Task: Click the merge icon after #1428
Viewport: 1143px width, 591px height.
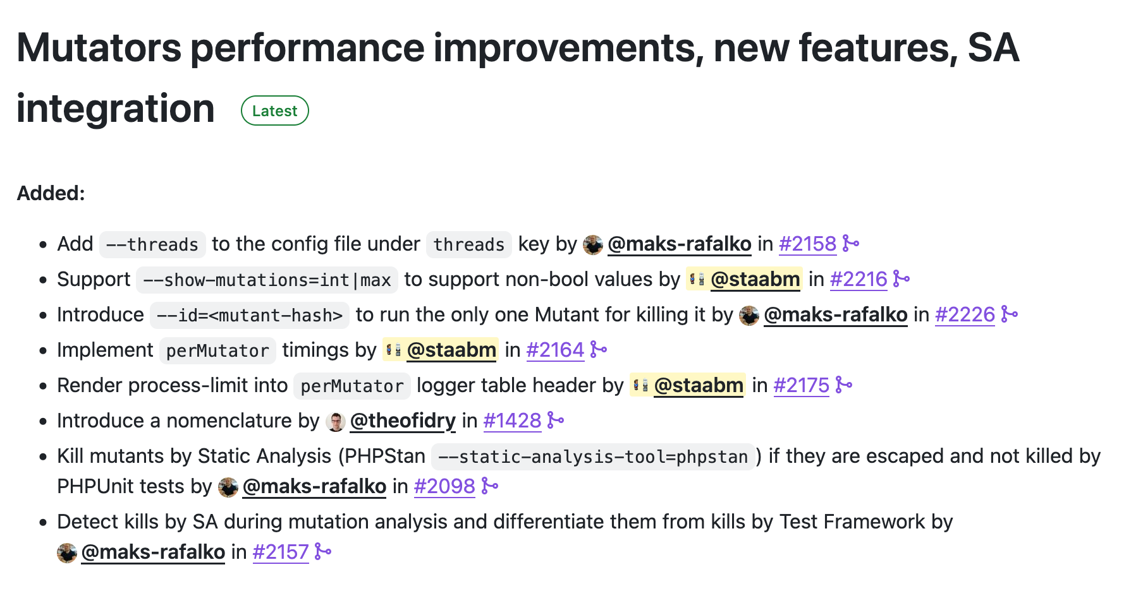Action: [x=556, y=421]
